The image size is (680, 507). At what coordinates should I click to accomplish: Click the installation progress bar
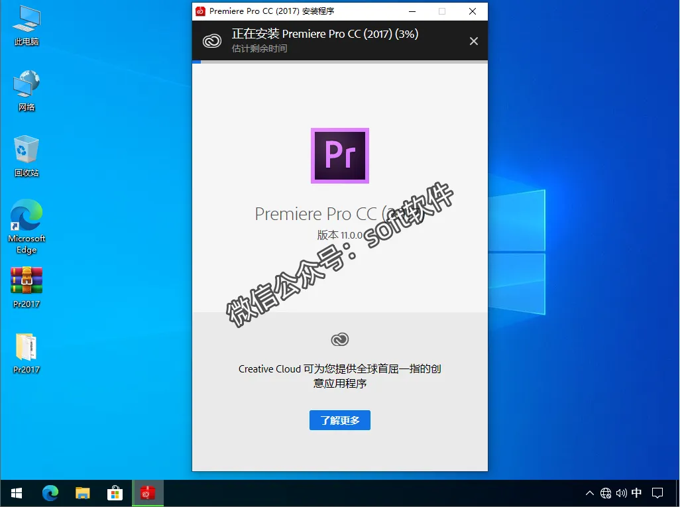point(340,62)
